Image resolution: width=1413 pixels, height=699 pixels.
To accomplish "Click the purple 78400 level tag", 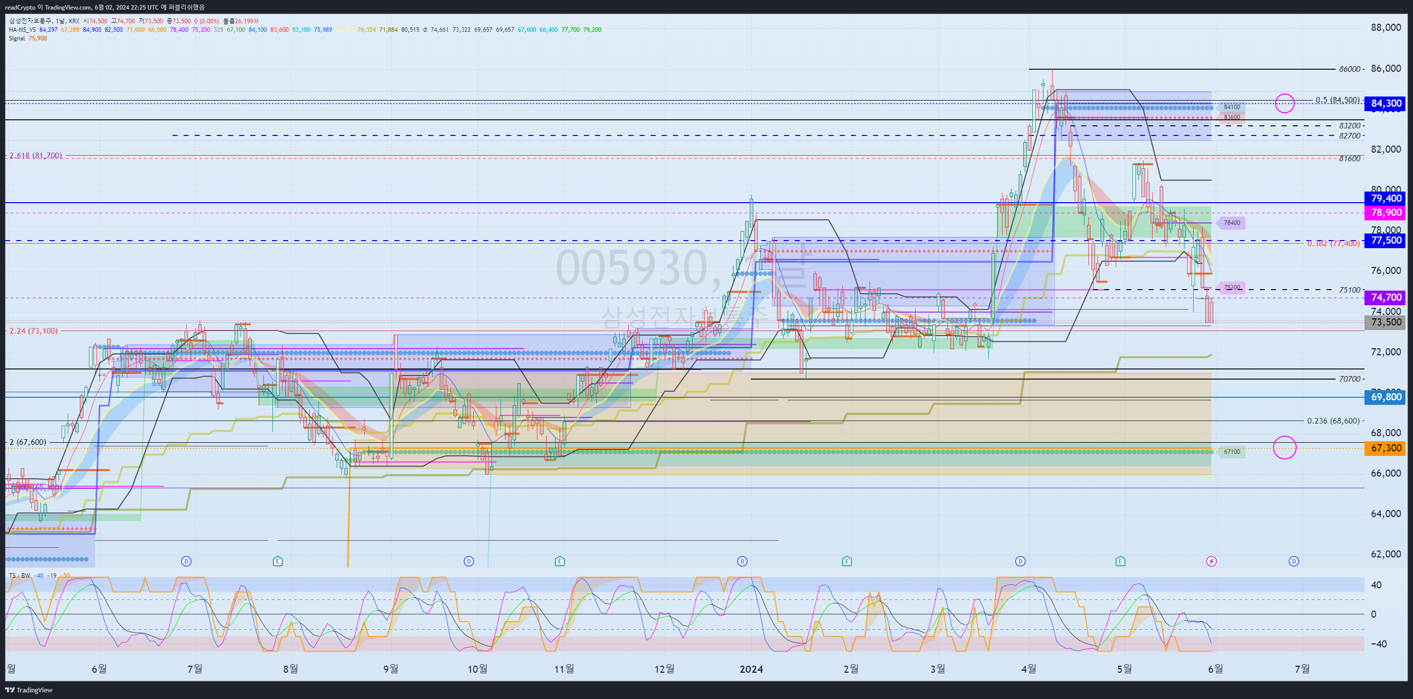I will click(x=1231, y=222).
